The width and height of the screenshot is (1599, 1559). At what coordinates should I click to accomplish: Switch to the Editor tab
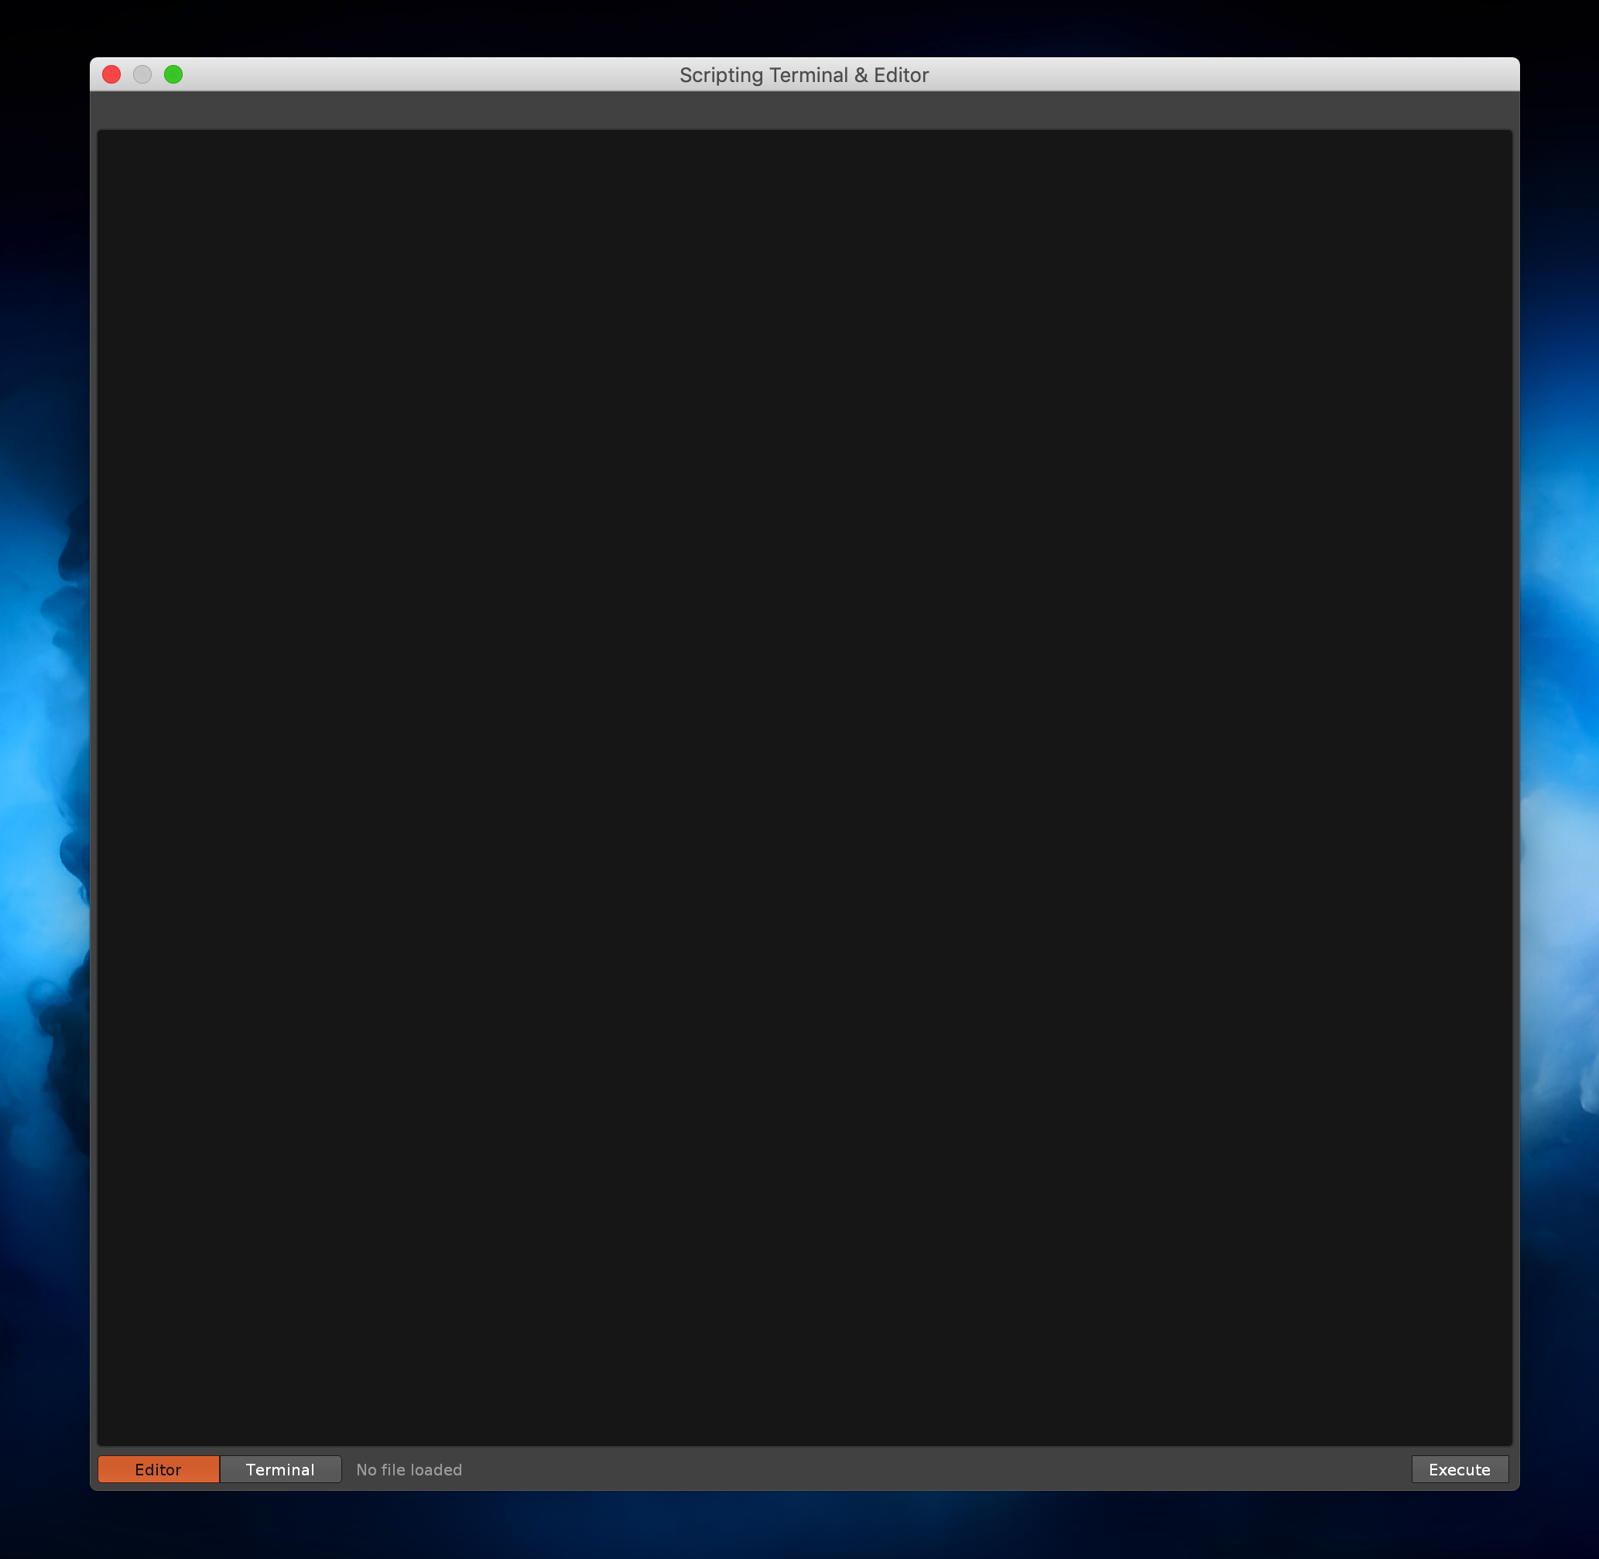click(x=158, y=1469)
